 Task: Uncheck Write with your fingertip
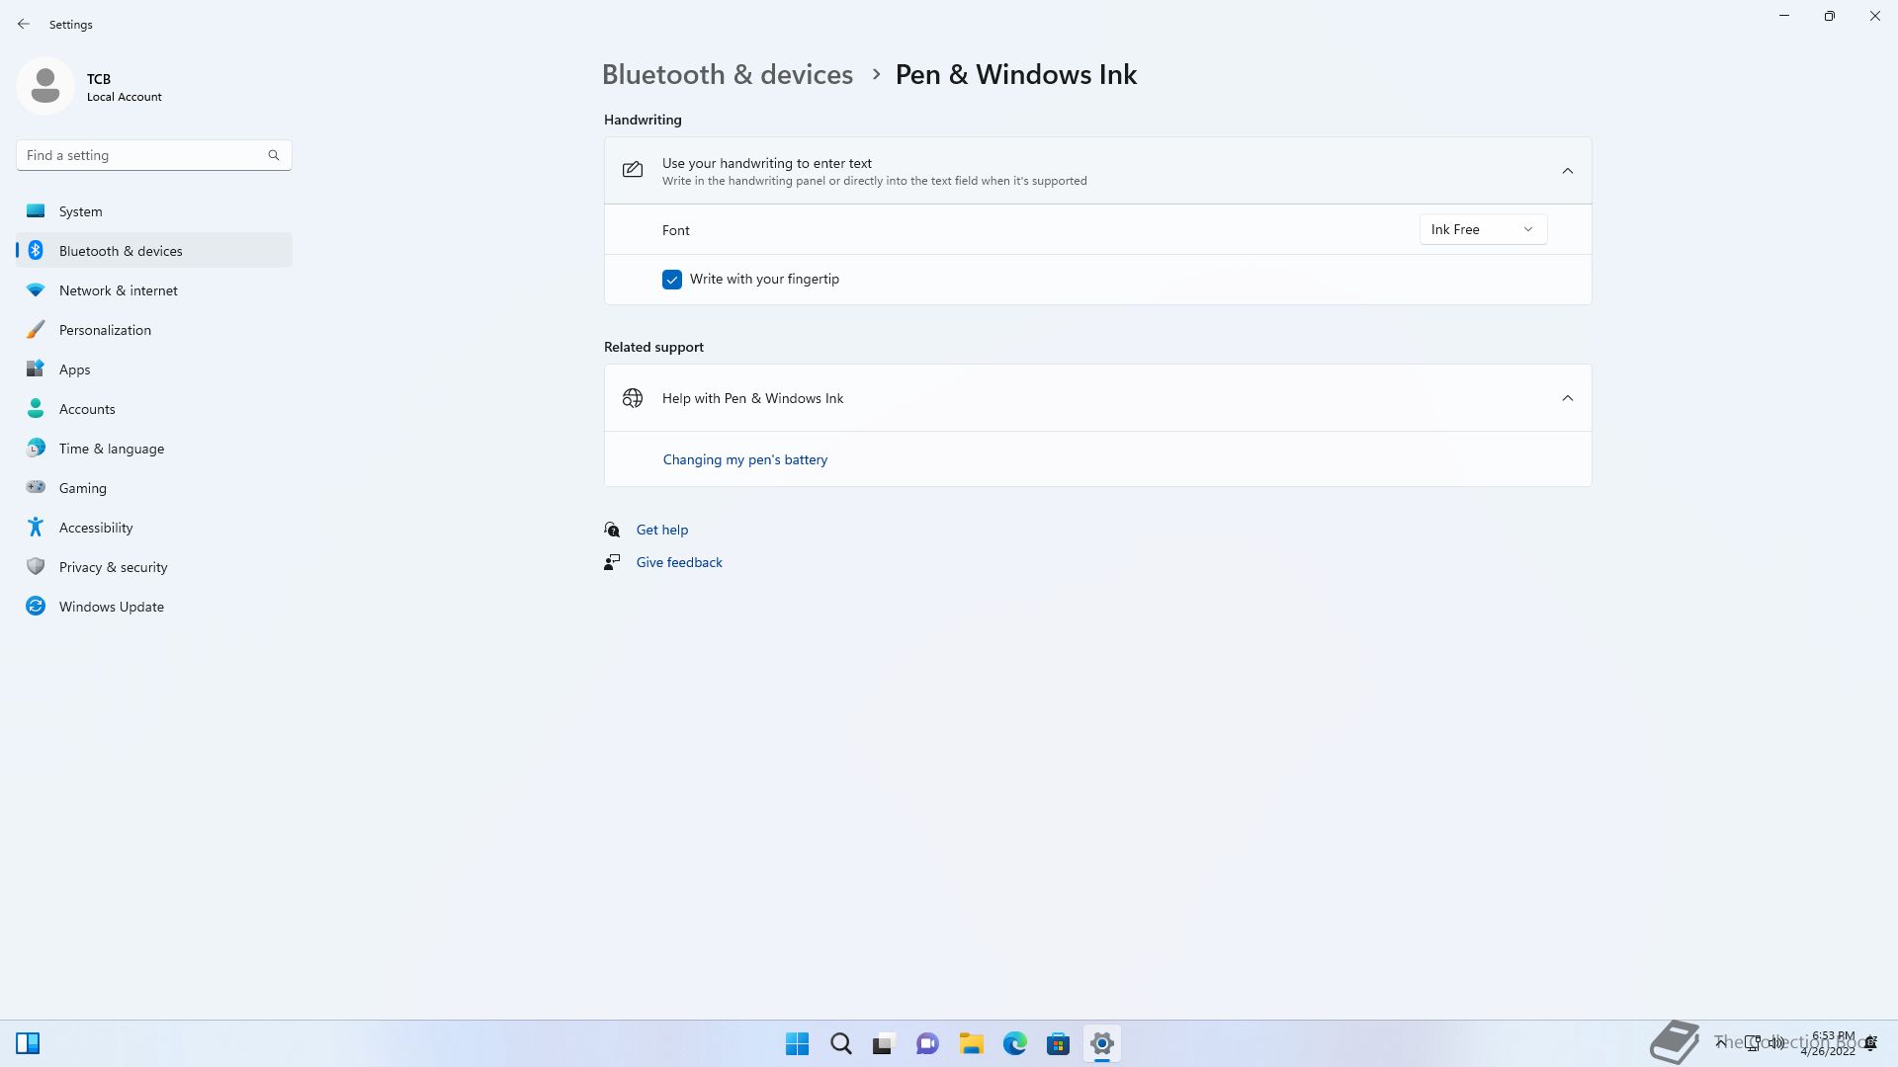coord(672,280)
